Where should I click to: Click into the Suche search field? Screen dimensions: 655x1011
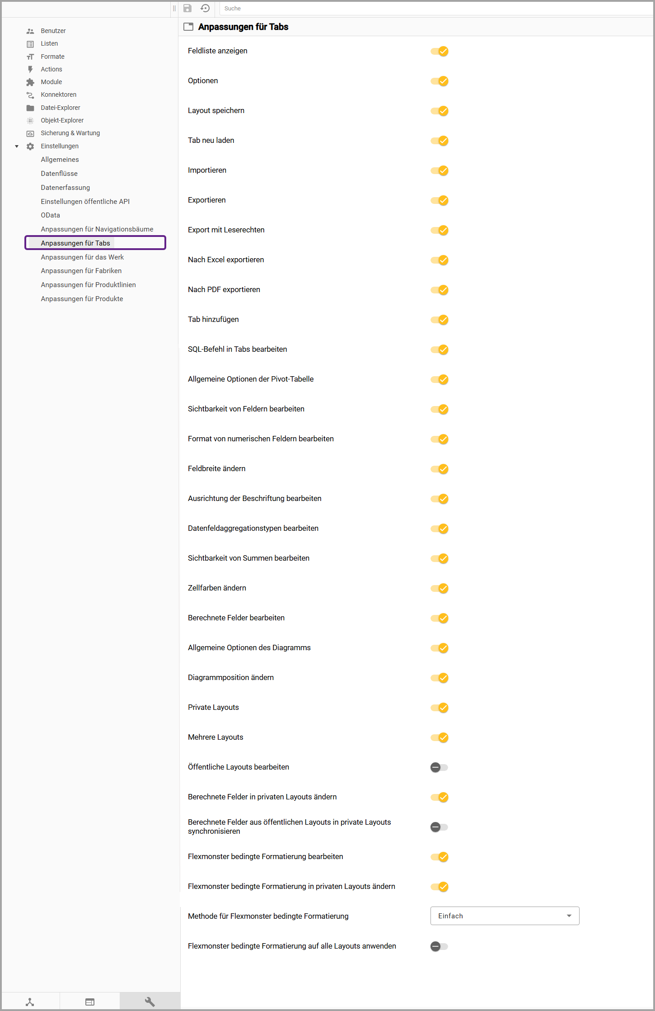434,9
